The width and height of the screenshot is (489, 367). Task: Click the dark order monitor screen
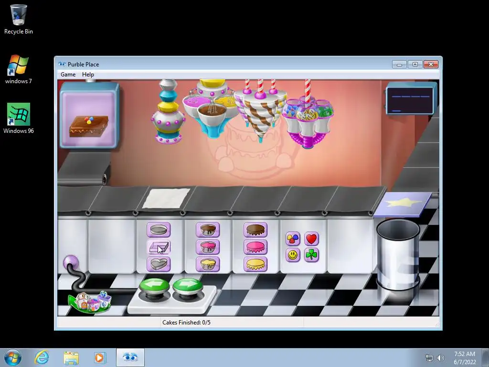(x=410, y=100)
